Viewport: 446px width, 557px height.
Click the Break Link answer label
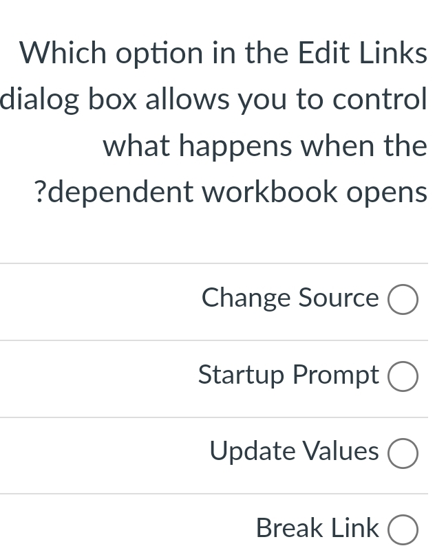click(317, 528)
